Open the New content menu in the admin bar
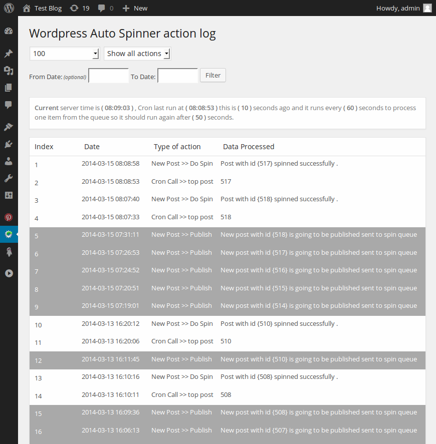 [x=135, y=8]
